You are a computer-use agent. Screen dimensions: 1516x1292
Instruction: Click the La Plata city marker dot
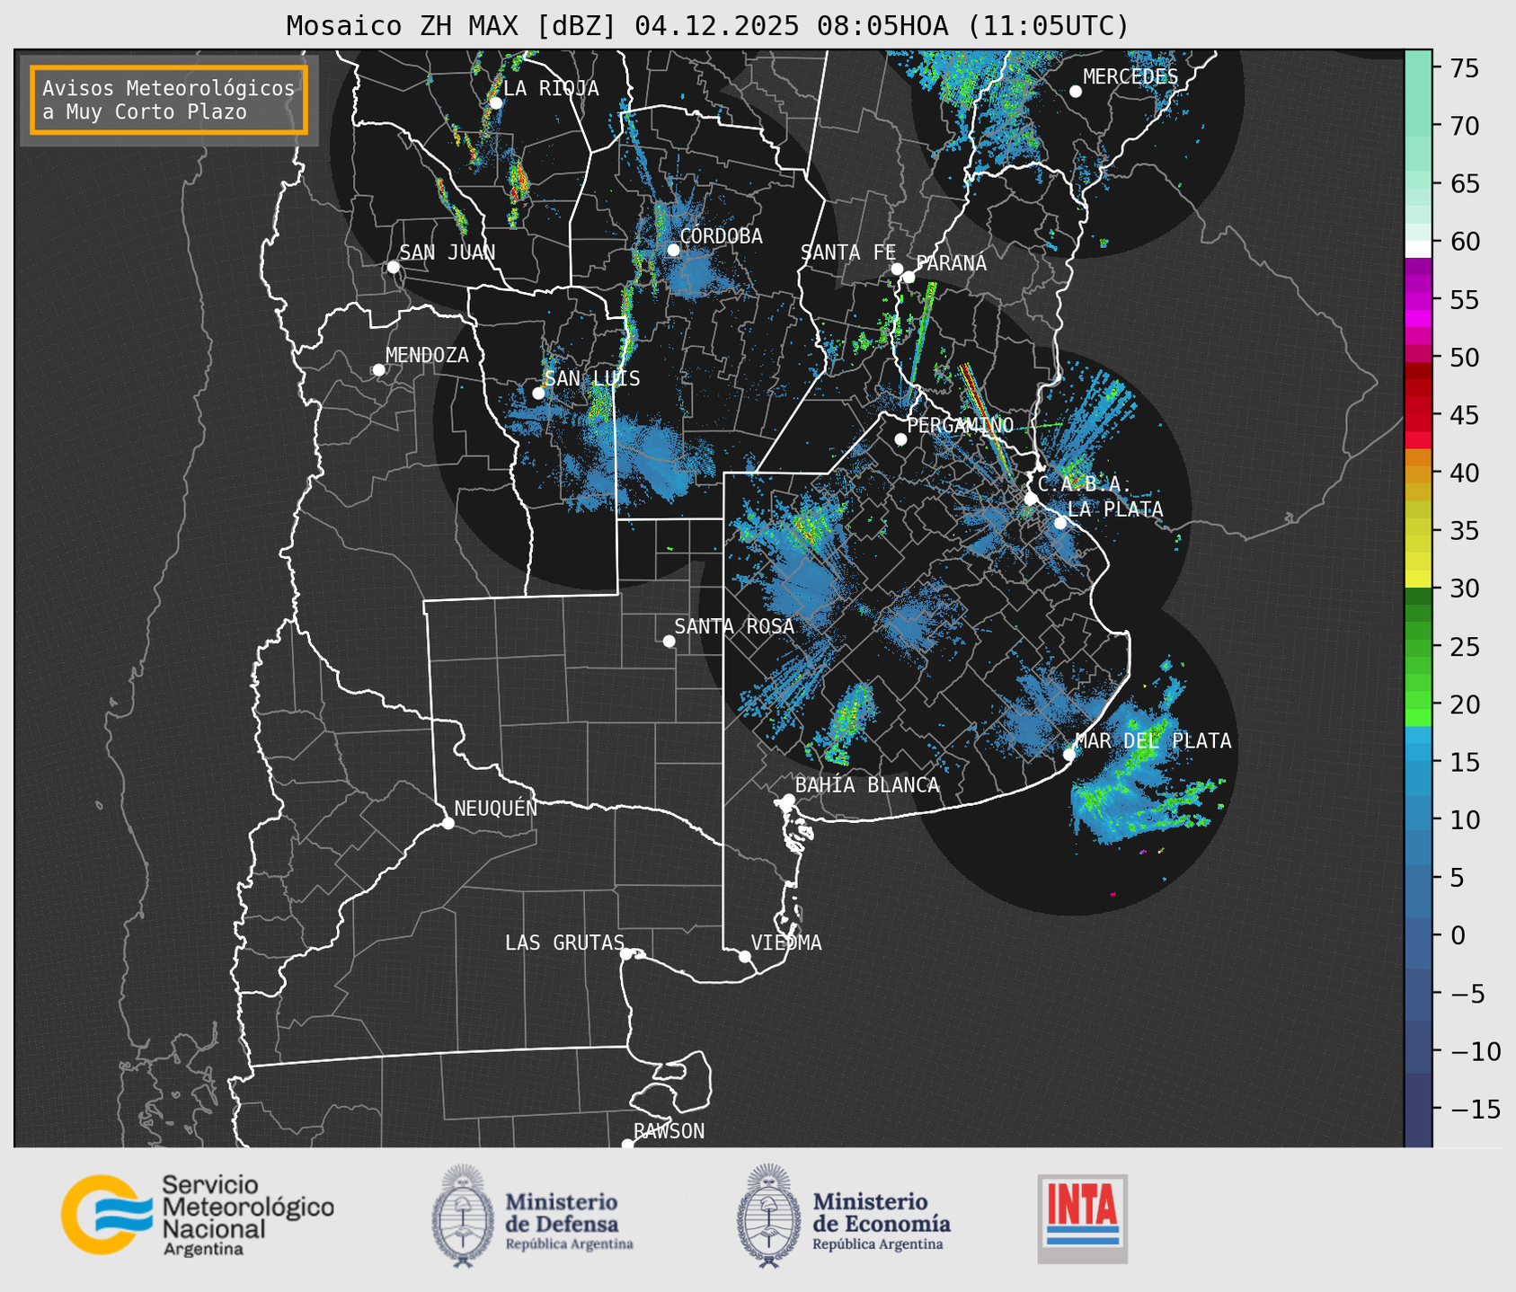[1060, 523]
